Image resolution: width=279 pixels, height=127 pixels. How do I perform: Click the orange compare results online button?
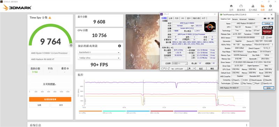tap(50, 99)
